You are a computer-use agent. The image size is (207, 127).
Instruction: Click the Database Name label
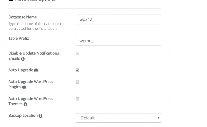click(x=23, y=17)
